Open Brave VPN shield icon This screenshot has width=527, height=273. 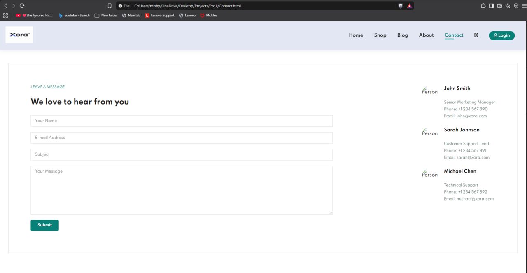(x=516, y=6)
